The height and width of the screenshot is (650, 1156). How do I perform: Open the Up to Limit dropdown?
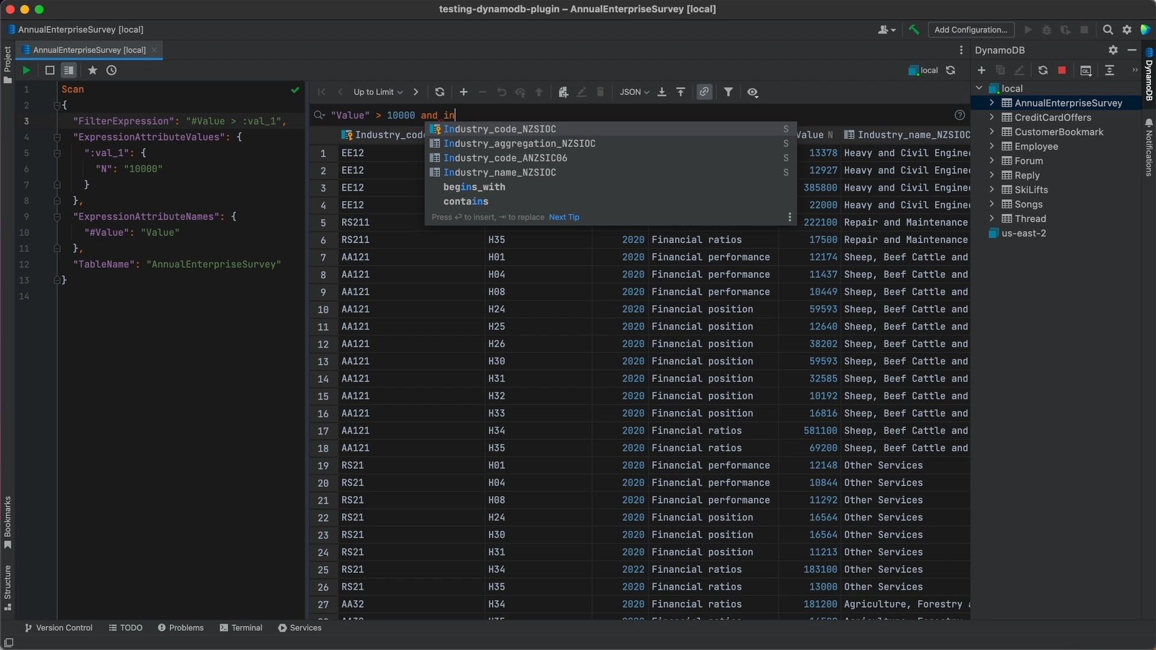click(x=378, y=92)
